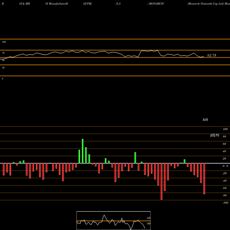Click the -60 label on the MR axis
Screen dimensions: 230x230
click(224, 188)
